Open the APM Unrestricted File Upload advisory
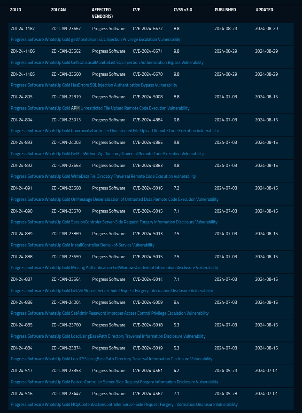The width and height of the screenshot is (302, 413). coord(100,108)
